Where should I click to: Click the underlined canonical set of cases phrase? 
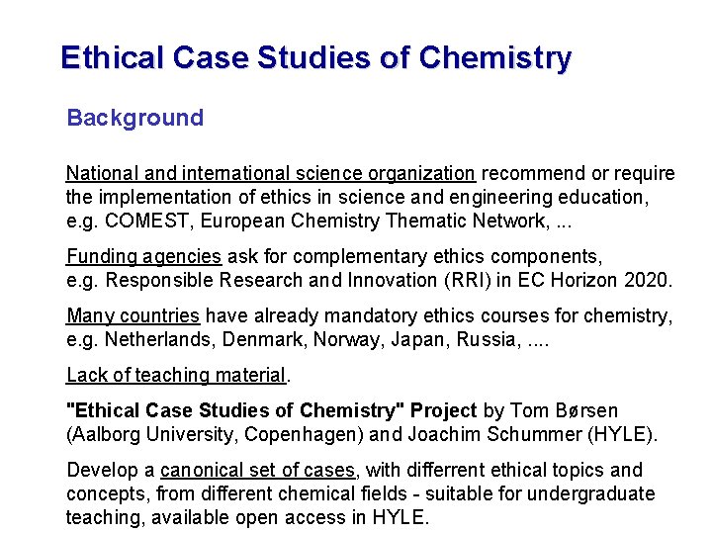257,471
